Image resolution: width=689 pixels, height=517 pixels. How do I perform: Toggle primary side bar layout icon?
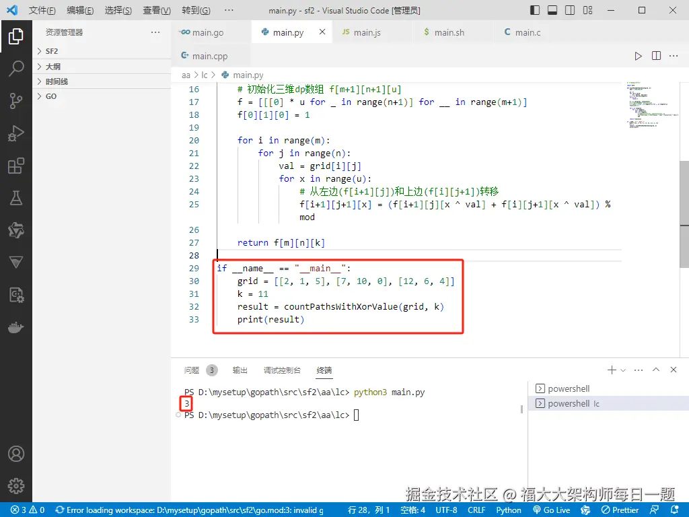pos(535,10)
